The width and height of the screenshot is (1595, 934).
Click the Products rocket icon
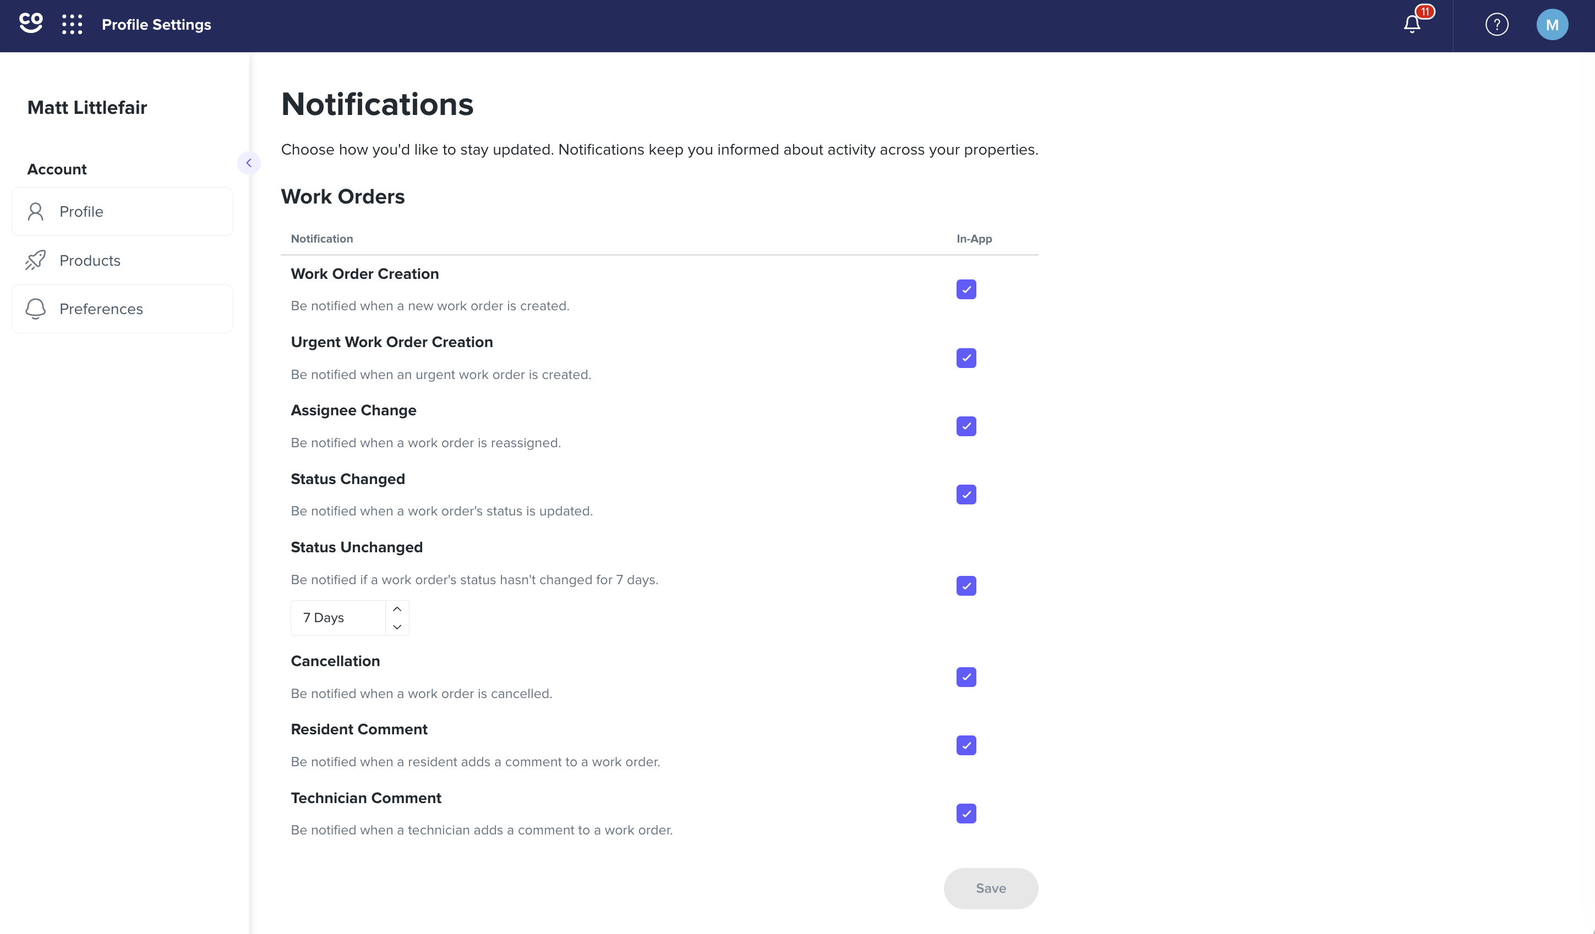(x=35, y=260)
